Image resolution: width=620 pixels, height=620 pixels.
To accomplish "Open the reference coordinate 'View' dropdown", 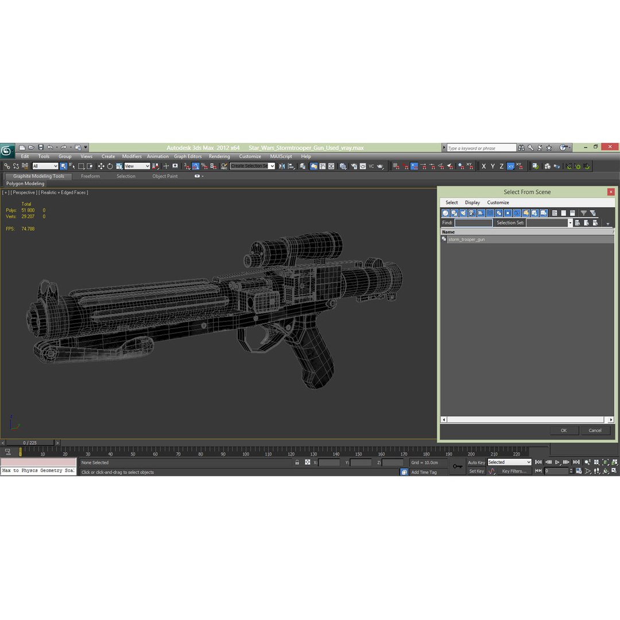I will (x=137, y=166).
